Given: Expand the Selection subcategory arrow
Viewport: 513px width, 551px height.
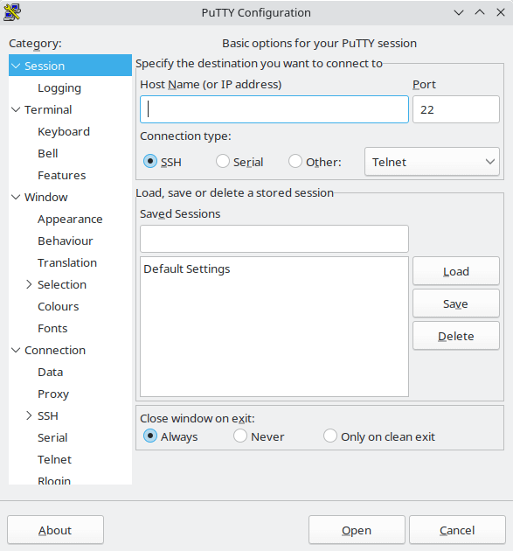Looking at the screenshot, I should 29,284.
